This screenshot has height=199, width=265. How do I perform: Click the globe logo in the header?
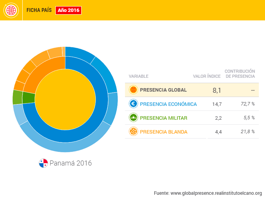pos(11,10)
